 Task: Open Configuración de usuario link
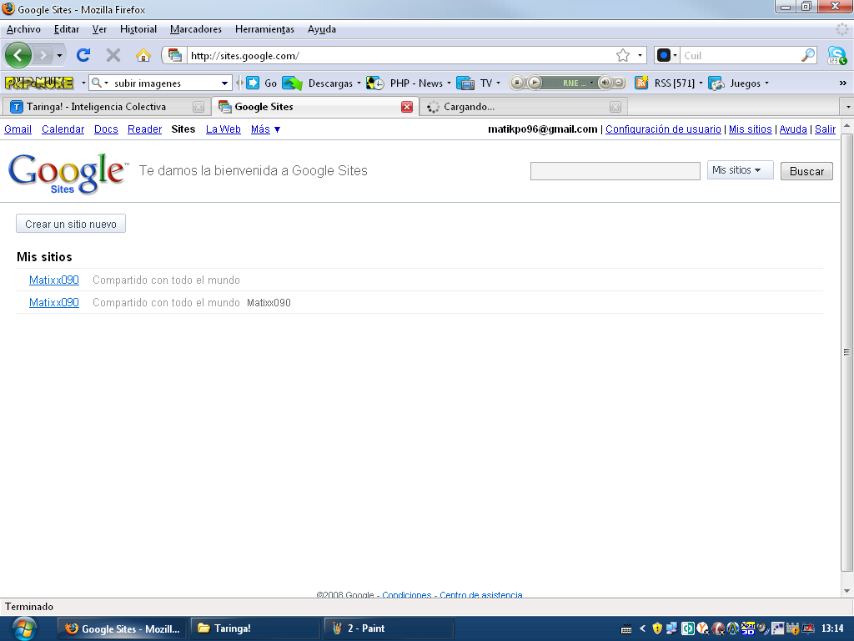point(663,129)
